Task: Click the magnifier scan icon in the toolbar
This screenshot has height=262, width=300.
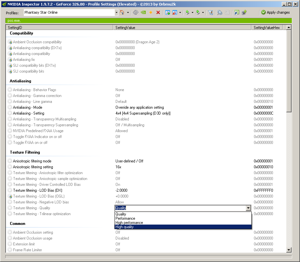Action: pyautogui.click(x=220, y=12)
